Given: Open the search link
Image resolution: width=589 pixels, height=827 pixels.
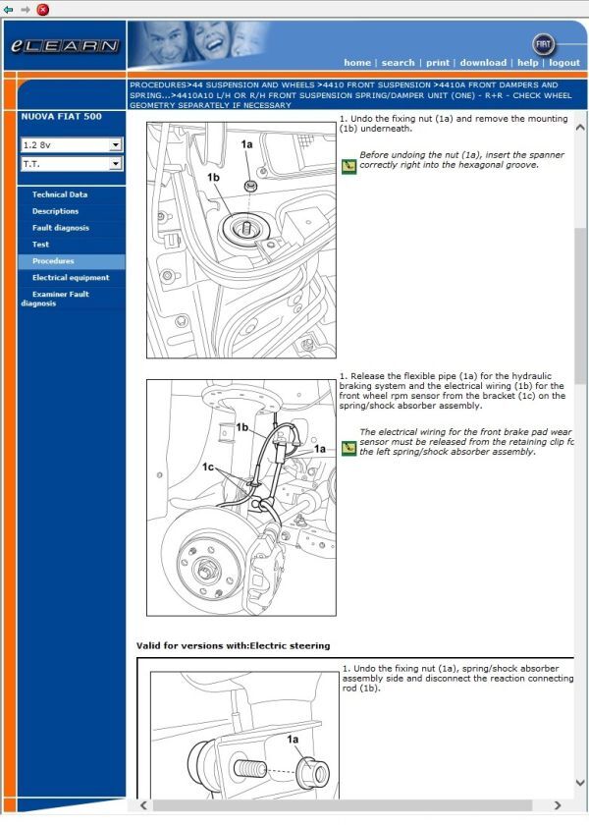Looking at the screenshot, I should 398,62.
